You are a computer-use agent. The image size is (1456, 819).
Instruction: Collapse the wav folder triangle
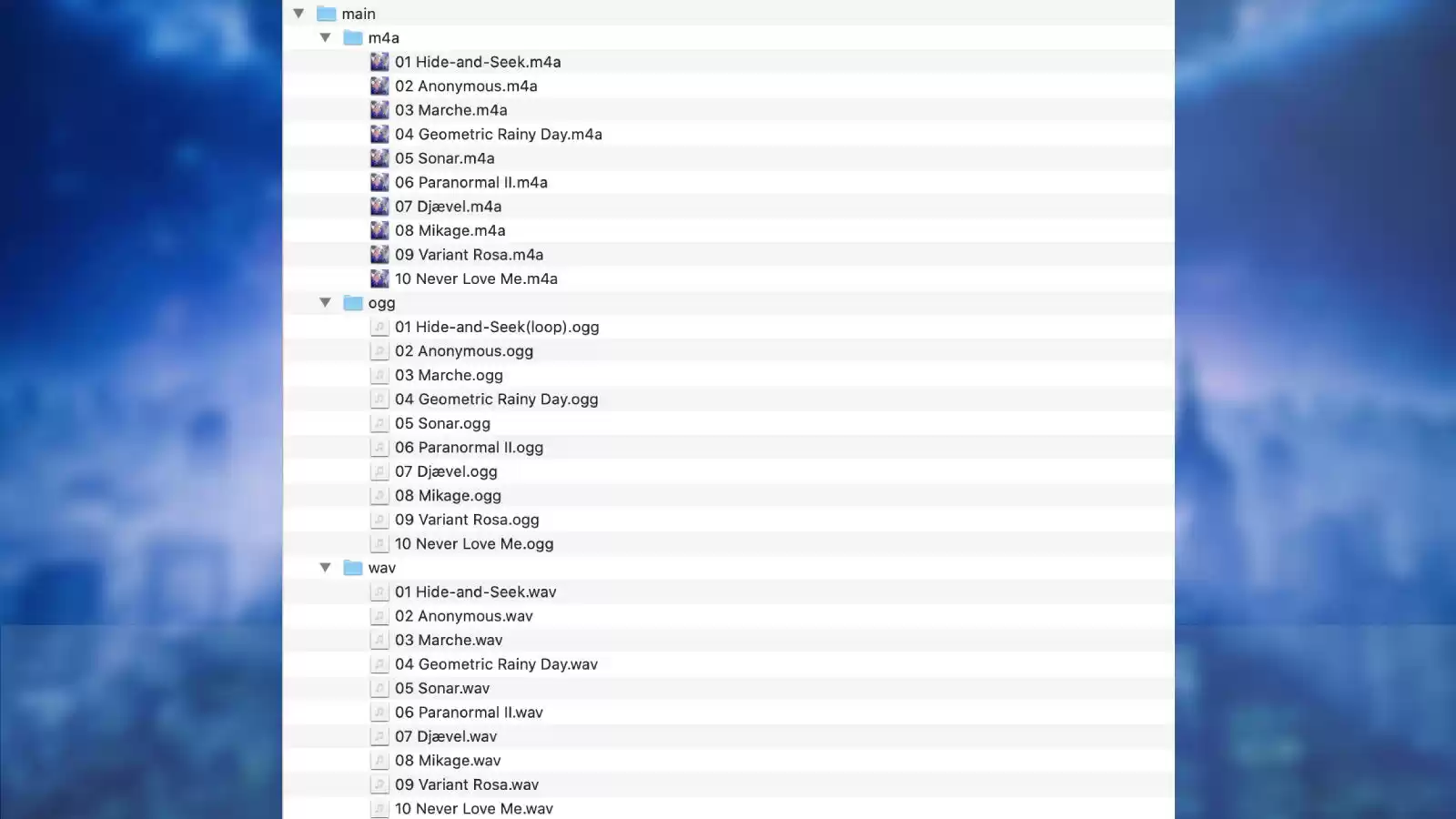[325, 567]
